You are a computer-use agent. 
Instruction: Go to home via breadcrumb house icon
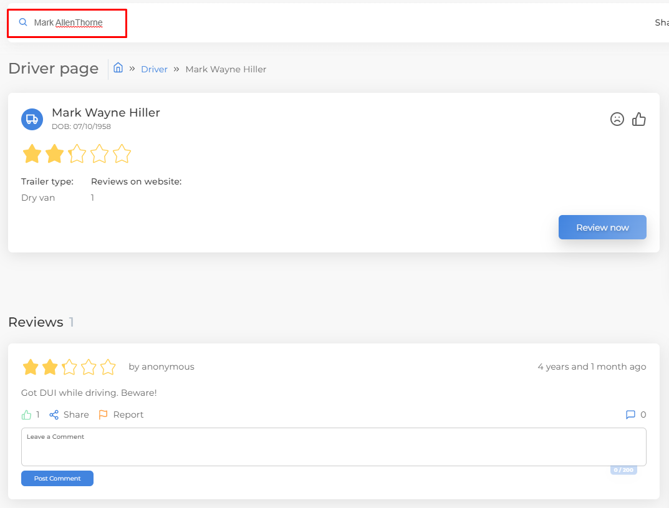(x=118, y=68)
